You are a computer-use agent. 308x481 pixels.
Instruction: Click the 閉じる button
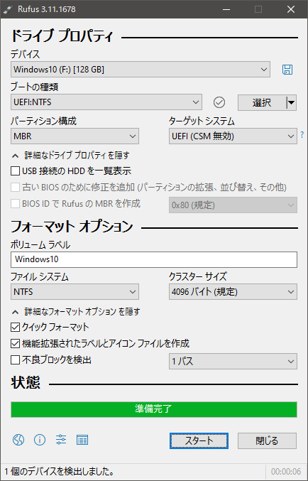tap(267, 441)
